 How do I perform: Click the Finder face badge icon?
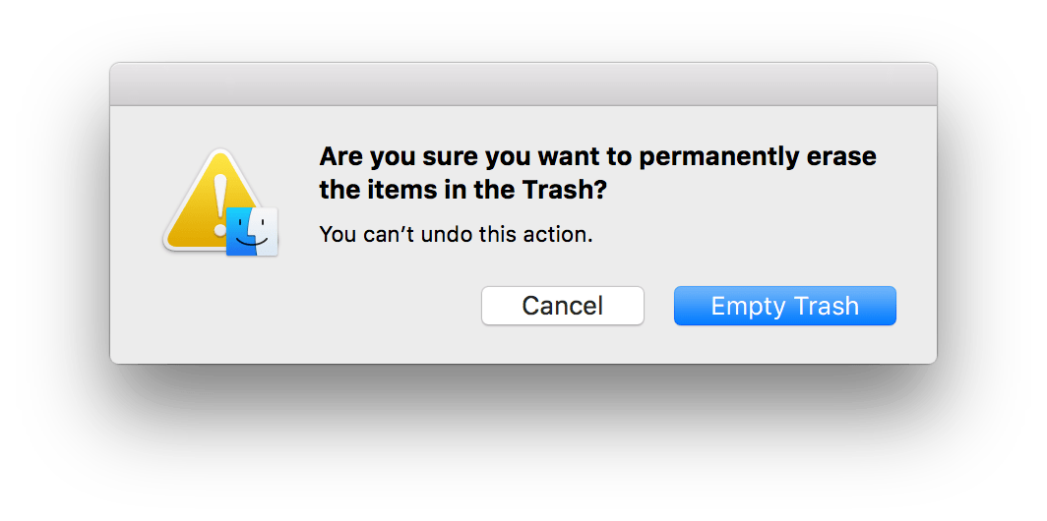[x=252, y=232]
